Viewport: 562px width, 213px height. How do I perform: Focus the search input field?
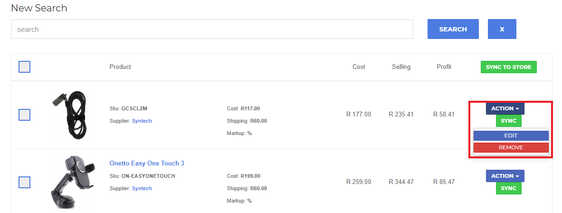pos(212,29)
